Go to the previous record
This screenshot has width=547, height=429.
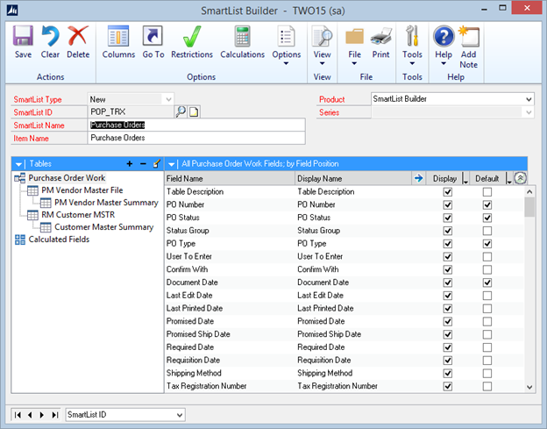pos(30,415)
